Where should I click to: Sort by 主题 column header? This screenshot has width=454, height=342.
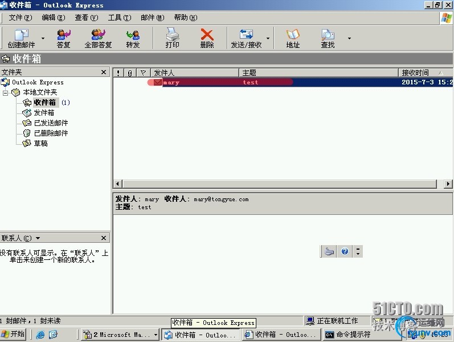click(x=319, y=73)
